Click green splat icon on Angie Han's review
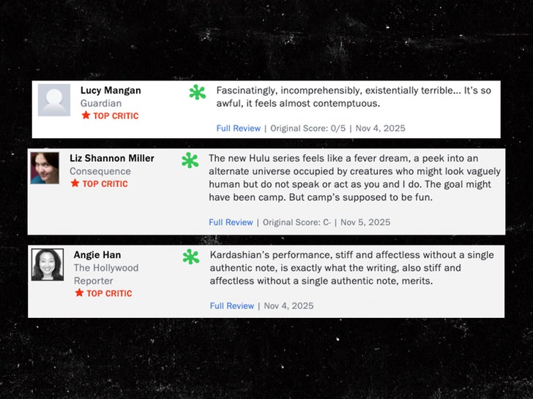Image resolution: width=533 pixels, height=399 pixels. pos(191,256)
